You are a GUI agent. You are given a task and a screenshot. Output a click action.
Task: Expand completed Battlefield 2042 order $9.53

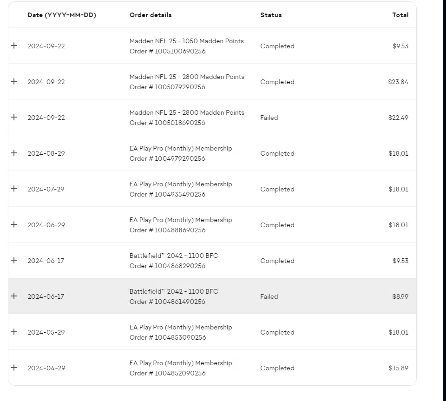14,260
